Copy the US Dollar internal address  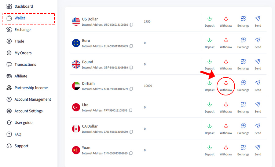[131, 25]
